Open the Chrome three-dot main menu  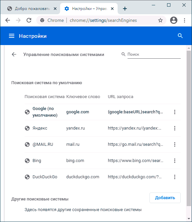coord(184,20)
